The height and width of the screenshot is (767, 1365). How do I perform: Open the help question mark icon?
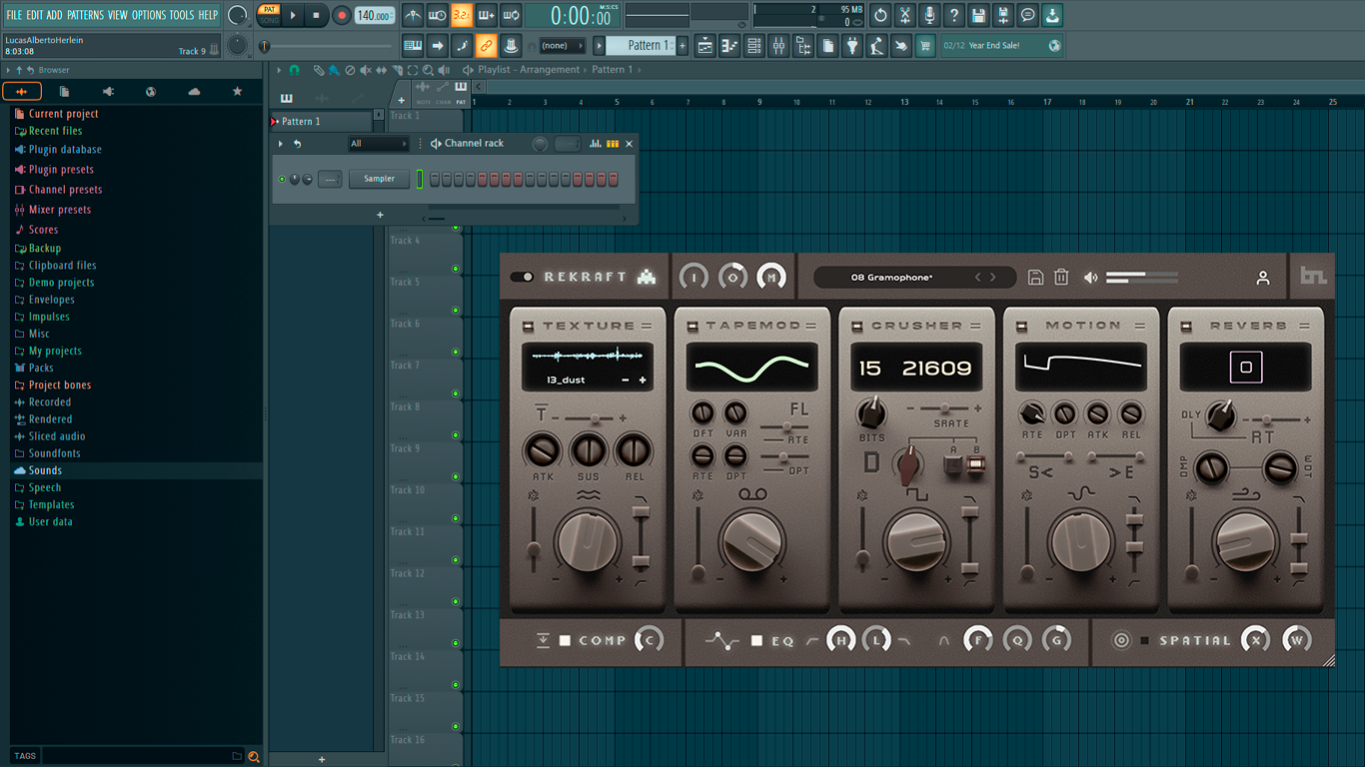954,15
